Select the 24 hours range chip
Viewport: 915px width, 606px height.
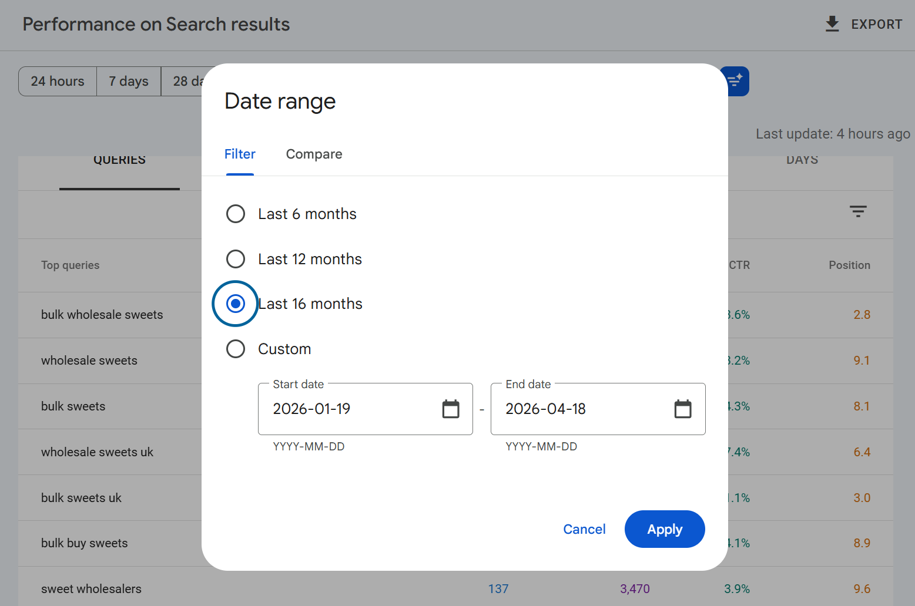58,81
